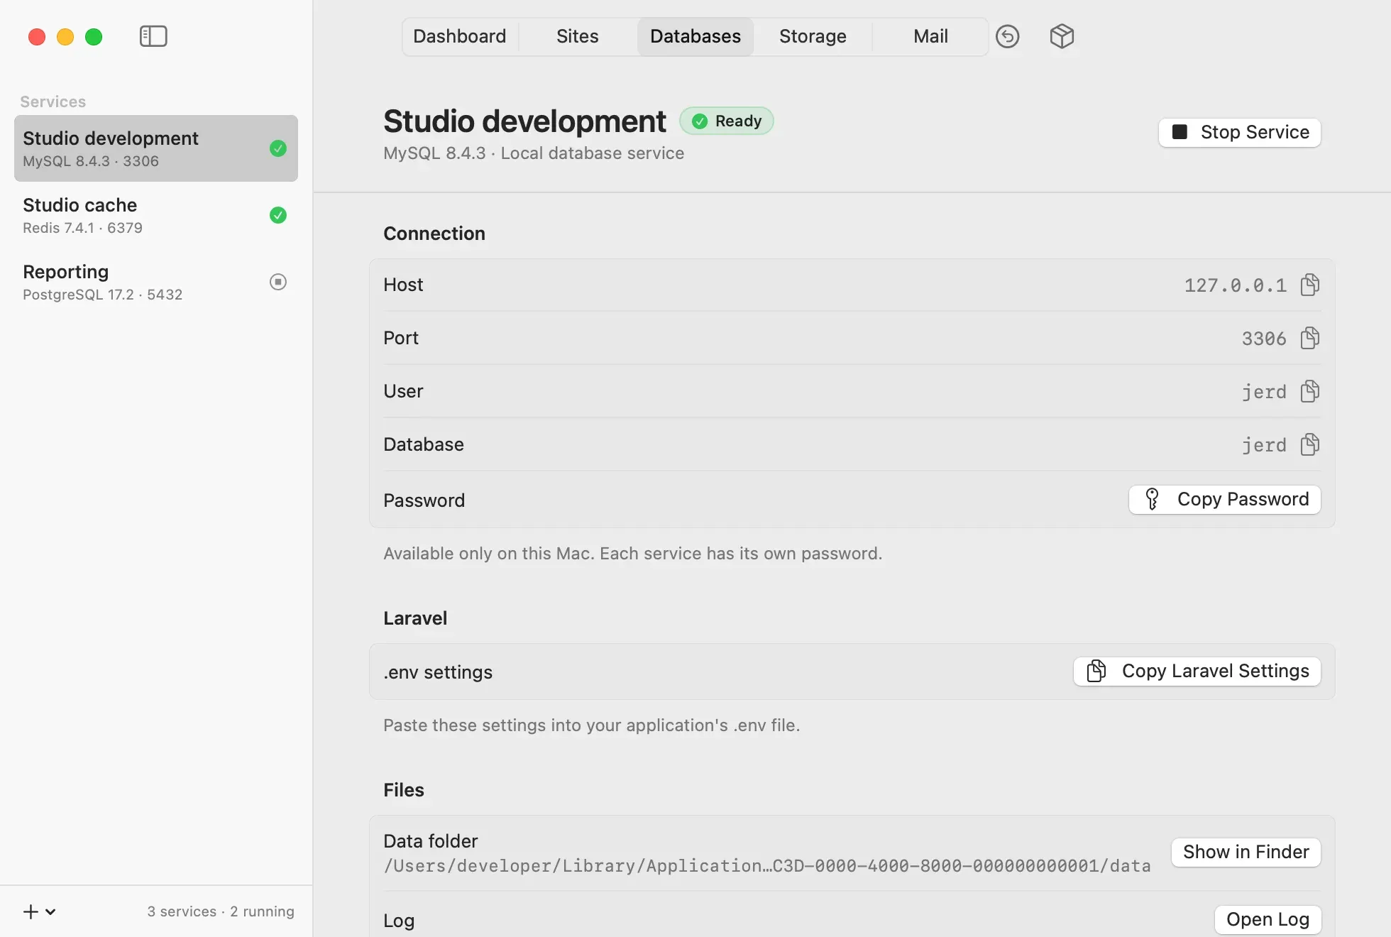
Task: Click the Password row label
Action: pyautogui.click(x=424, y=500)
